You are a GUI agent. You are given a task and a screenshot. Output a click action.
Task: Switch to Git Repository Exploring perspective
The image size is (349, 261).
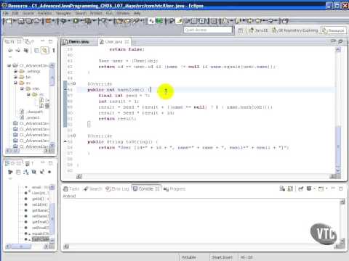(x=295, y=30)
